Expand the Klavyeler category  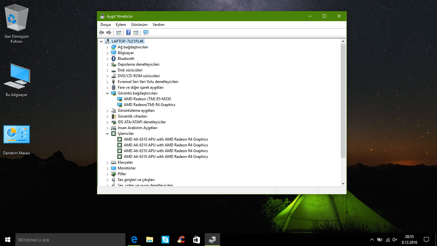pyautogui.click(x=107, y=162)
